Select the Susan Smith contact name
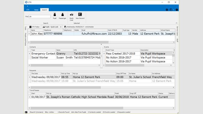The height and width of the screenshot is (114, 203). (64, 58)
